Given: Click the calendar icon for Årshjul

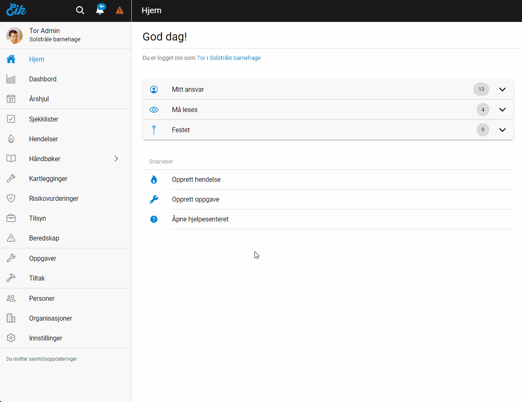Looking at the screenshot, I should point(11,99).
